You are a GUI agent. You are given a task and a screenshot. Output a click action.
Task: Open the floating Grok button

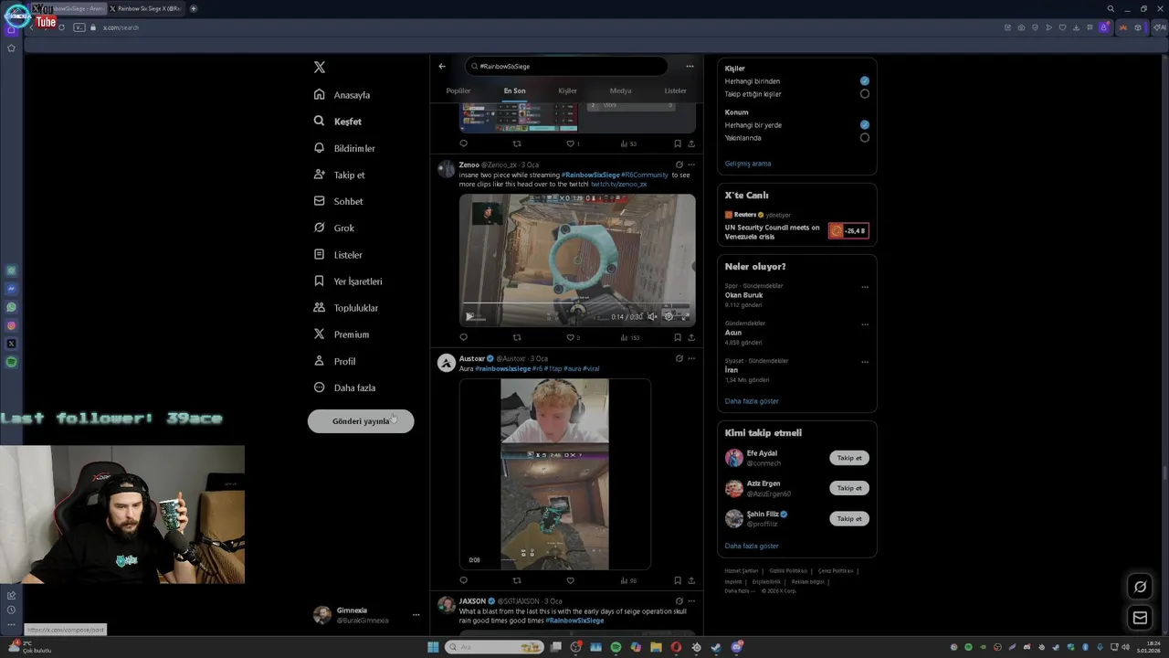click(1140, 587)
